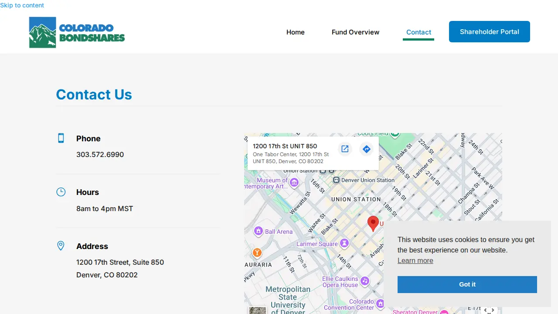This screenshot has height=314, width=558.
Task: Dismiss cookie notice with Got it
Action: tap(467, 284)
